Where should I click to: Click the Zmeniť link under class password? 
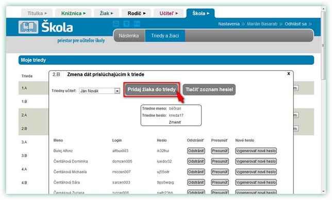point(175,122)
